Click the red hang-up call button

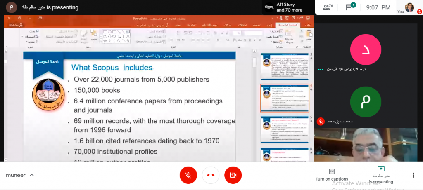(211, 175)
